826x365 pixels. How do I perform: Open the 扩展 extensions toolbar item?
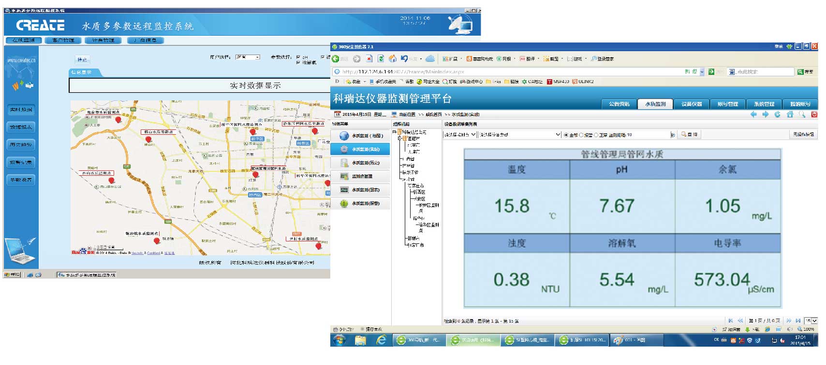[450, 59]
